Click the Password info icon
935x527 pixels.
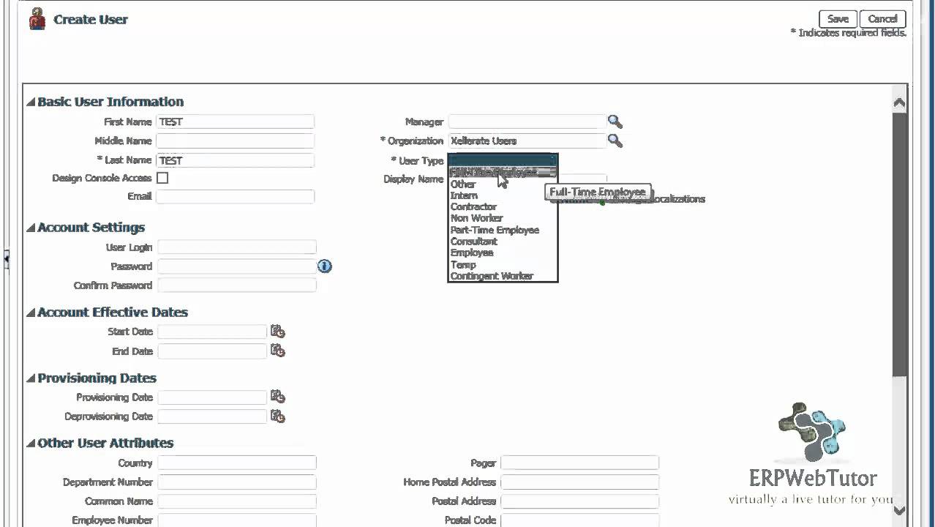coord(325,266)
